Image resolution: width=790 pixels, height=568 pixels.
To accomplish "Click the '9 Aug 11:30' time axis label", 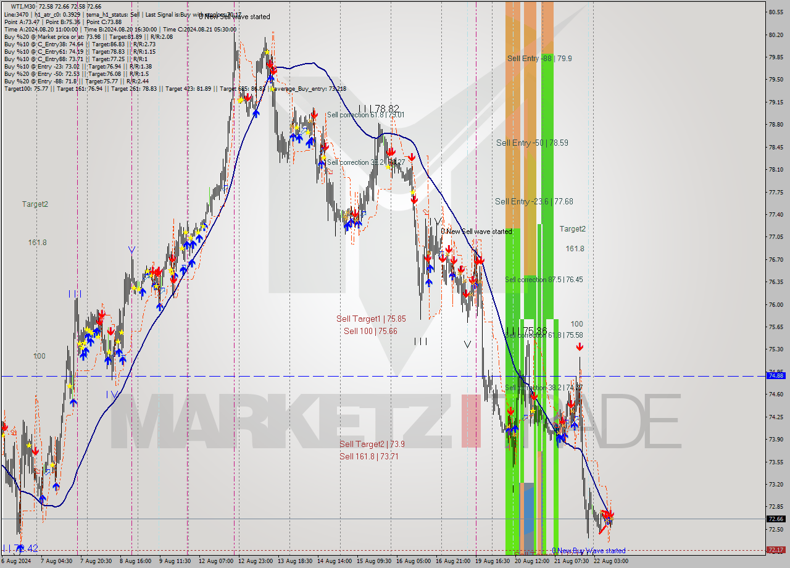I will click(x=174, y=561).
